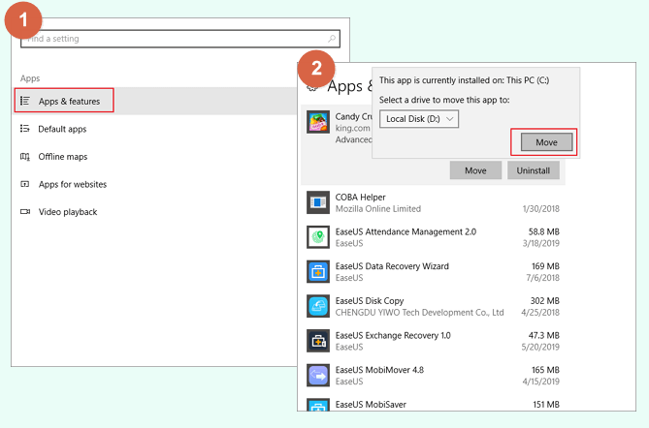649x428 pixels.
Task: Select the EaseUS MobiMover icon
Action: pos(319,375)
